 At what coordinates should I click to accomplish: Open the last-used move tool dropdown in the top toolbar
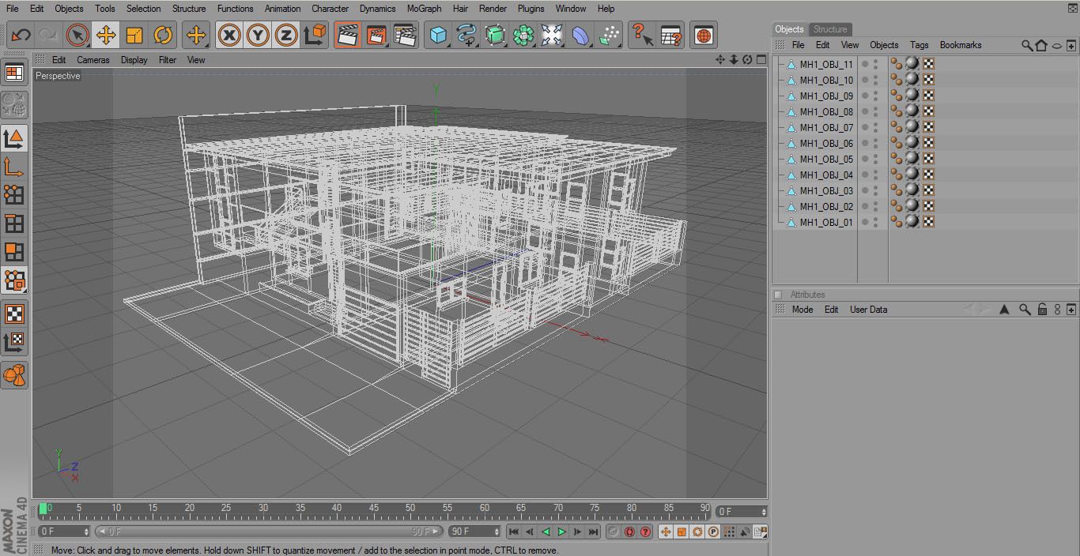tap(196, 35)
